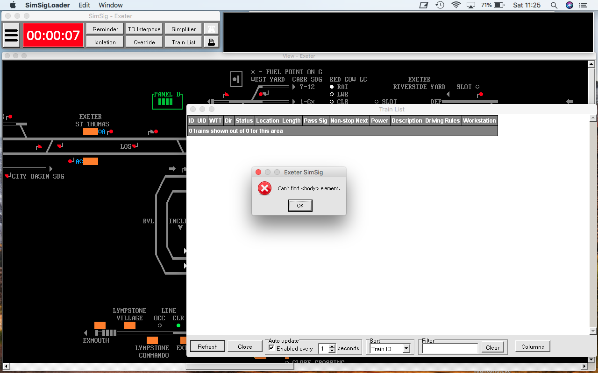Open Train List from toolbar

[x=184, y=42]
